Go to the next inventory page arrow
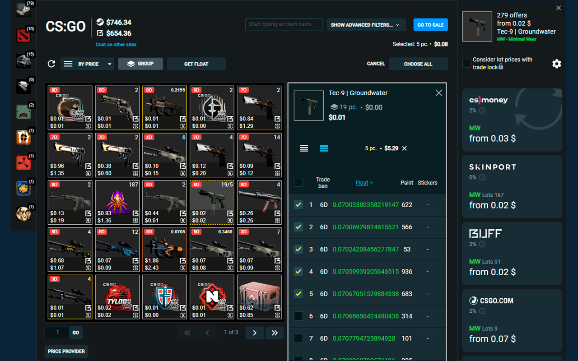This screenshot has width=578, height=361. (x=254, y=333)
